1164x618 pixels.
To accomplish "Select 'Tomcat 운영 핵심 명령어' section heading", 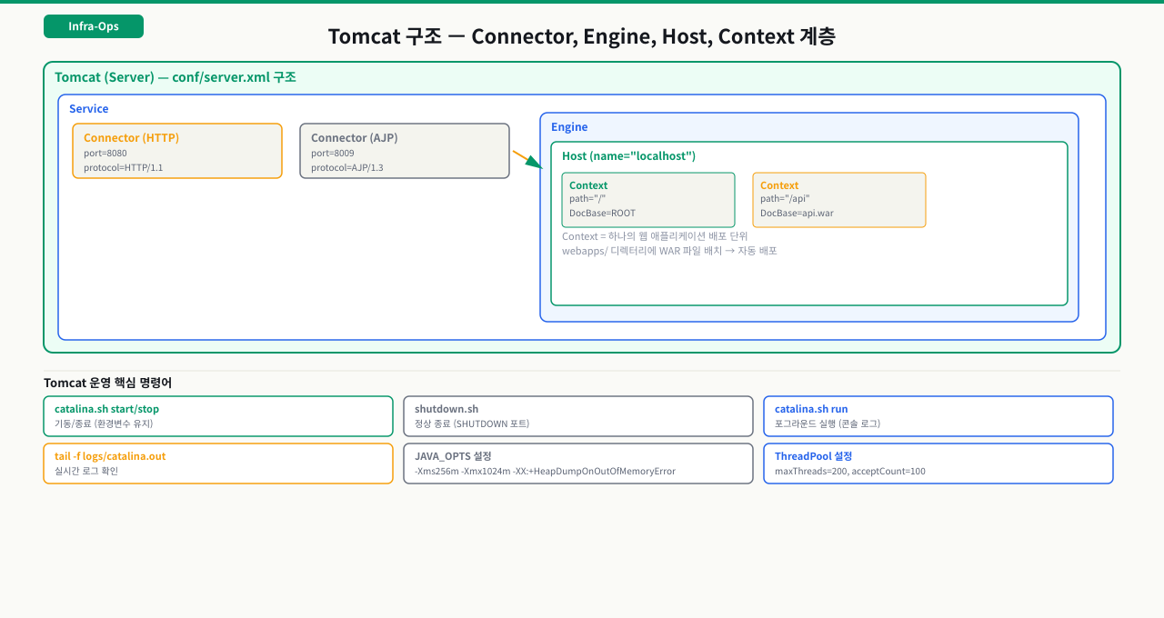I will coord(107,383).
